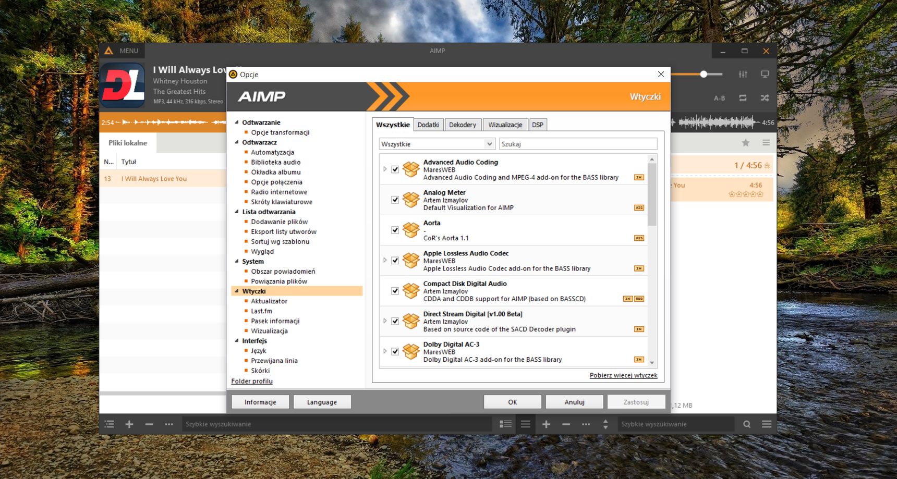Image resolution: width=897 pixels, height=479 pixels.
Task: Click the favorites star icon in playlist header
Action: pyautogui.click(x=746, y=143)
